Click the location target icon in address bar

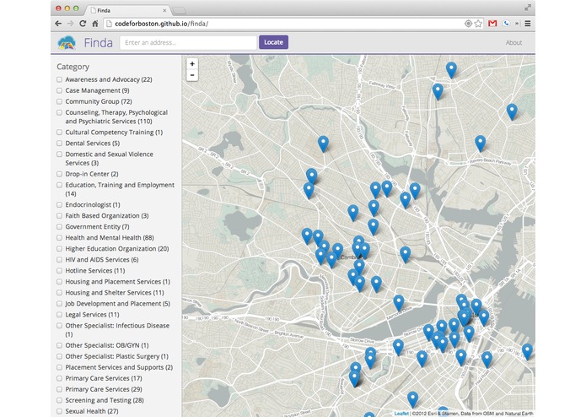click(x=468, y=24)
